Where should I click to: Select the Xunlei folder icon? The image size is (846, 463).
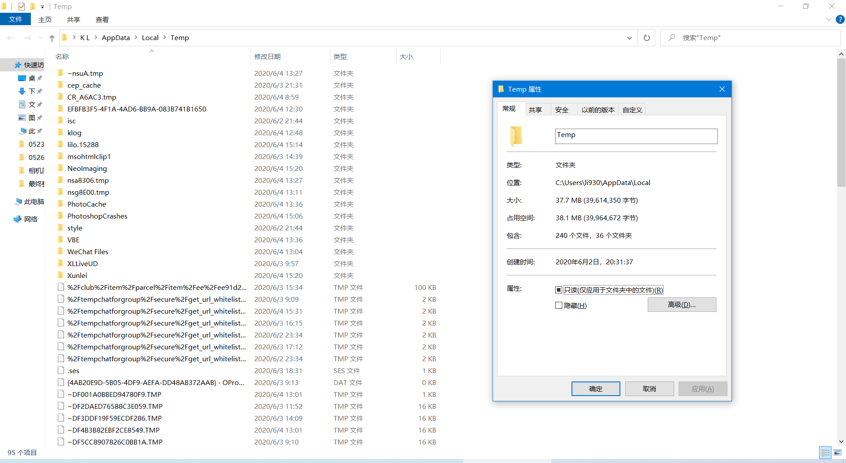point(61,275)
